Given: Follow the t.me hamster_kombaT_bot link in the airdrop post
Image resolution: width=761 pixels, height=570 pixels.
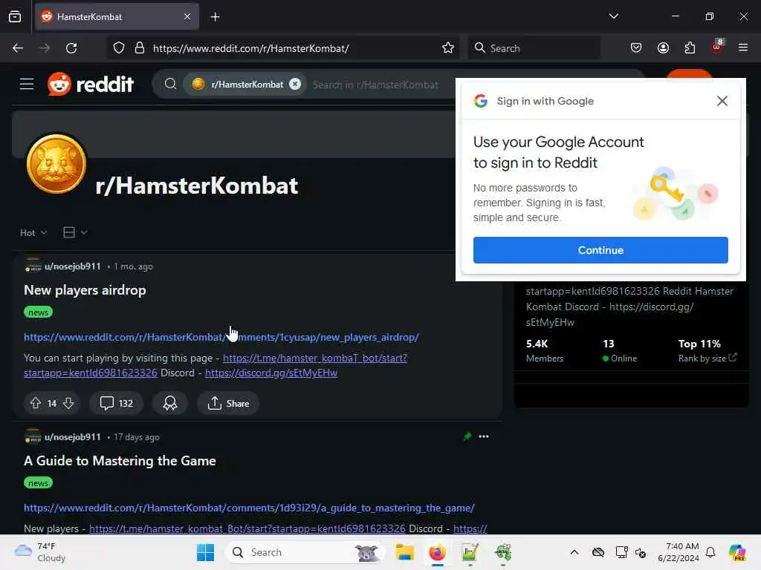Looking at the screenshot, I should [x=314, y=358].
